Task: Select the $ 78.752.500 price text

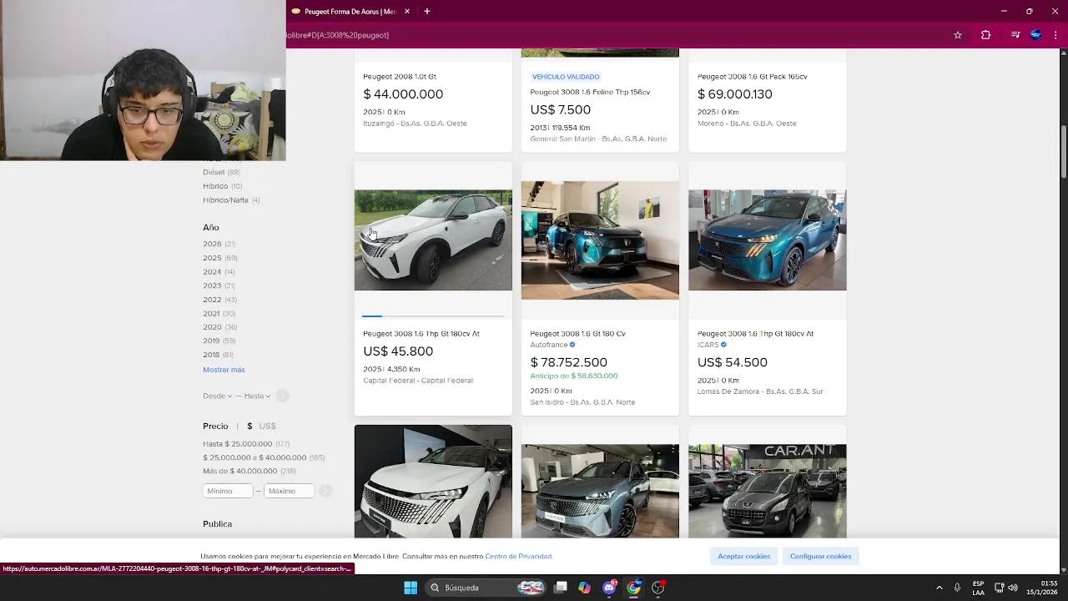Action: coord(569,362)
